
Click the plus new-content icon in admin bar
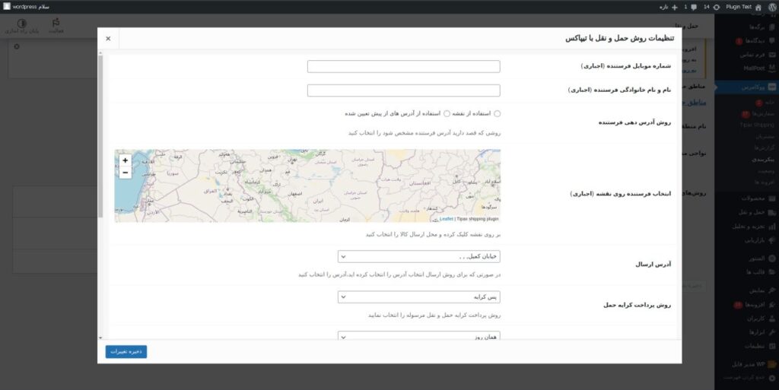tap(675, 7)
